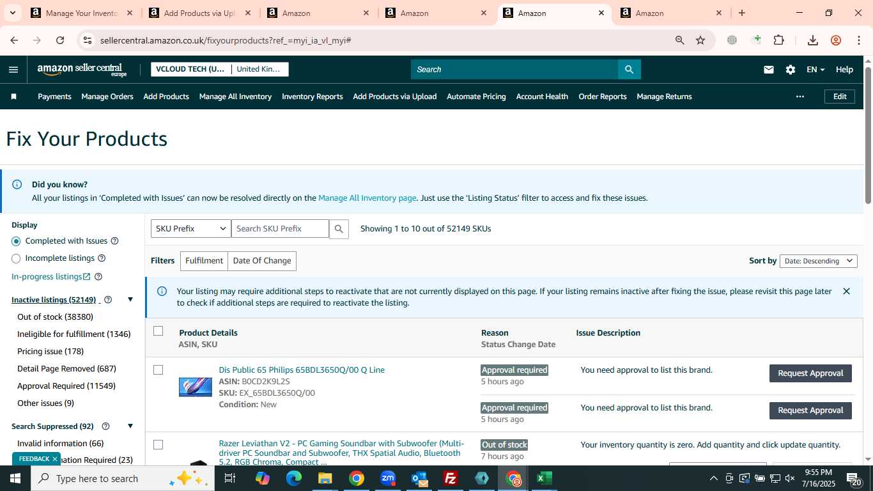Open the Chrome three-dot menu
873x491 pixels.
[x=859, y=40]
